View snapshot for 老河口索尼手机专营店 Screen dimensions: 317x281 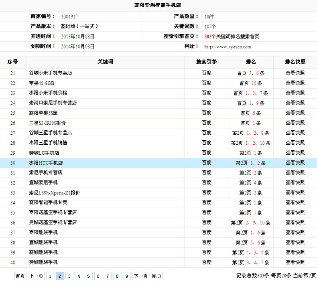coord(295,103)
